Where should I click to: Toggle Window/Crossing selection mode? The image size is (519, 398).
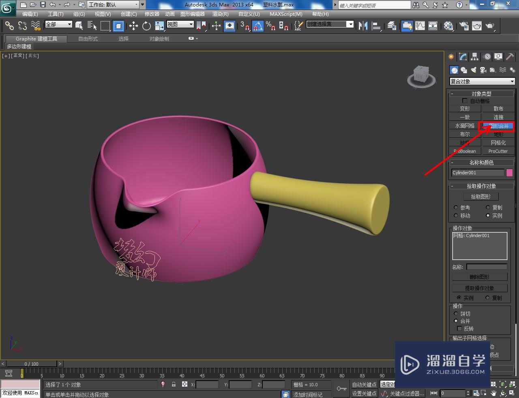coord(118,26)
